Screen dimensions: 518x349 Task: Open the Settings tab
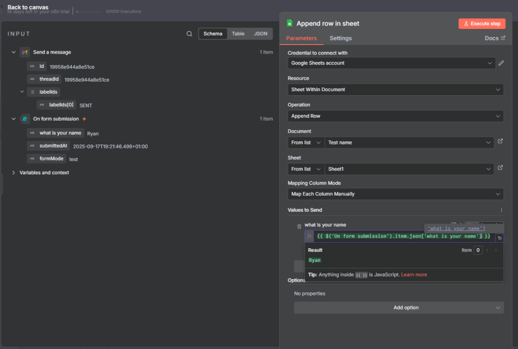pos(340,38)
